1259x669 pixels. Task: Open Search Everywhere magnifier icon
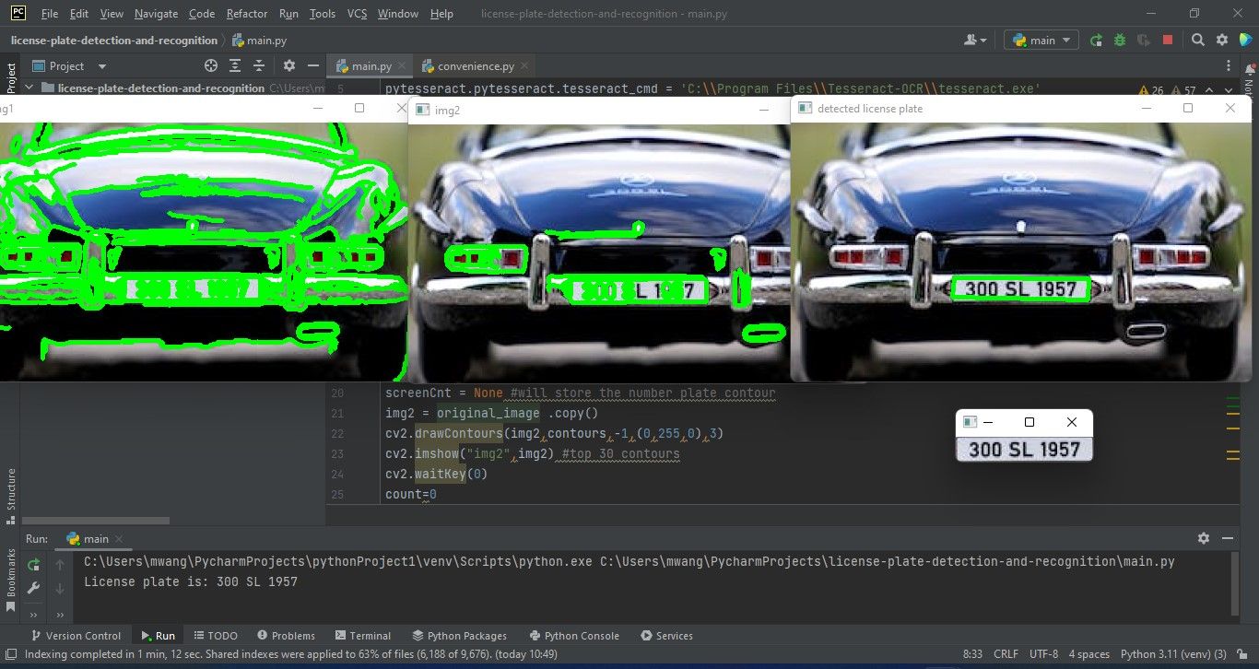point(1198,41)
